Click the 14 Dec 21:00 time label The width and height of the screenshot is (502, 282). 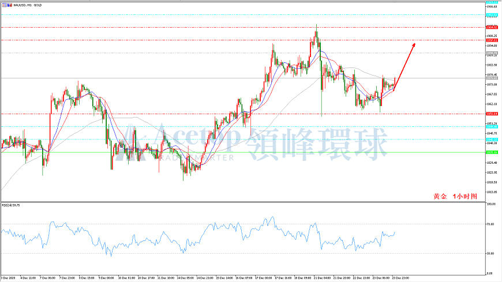205,278
